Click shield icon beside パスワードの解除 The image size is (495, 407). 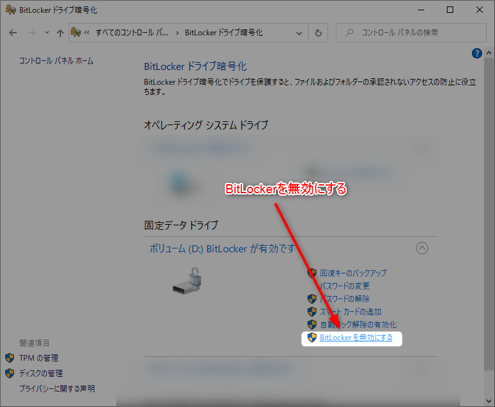pyautogui.click(x=312, y=299)
